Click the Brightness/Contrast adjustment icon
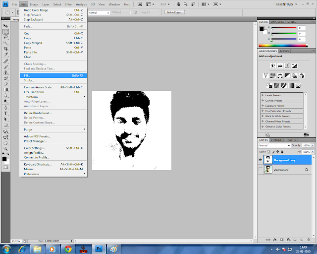The width and height of the screenshot is (317, 254). click(x=272, y=65)
